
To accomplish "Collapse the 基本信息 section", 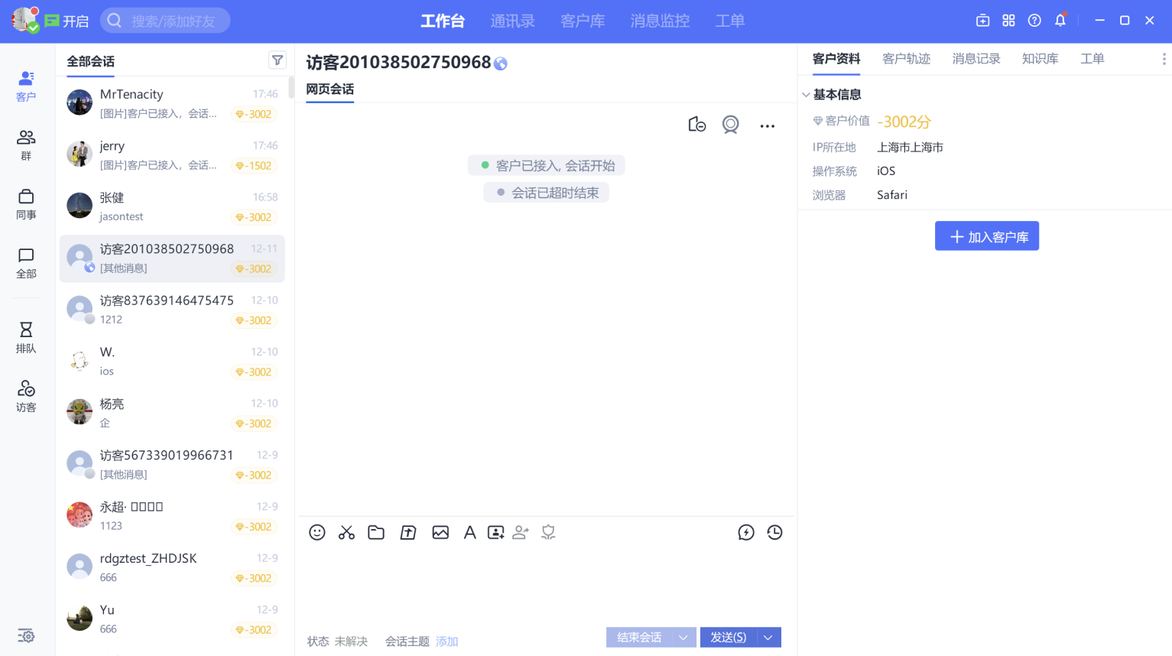I will tap(806, 95).
